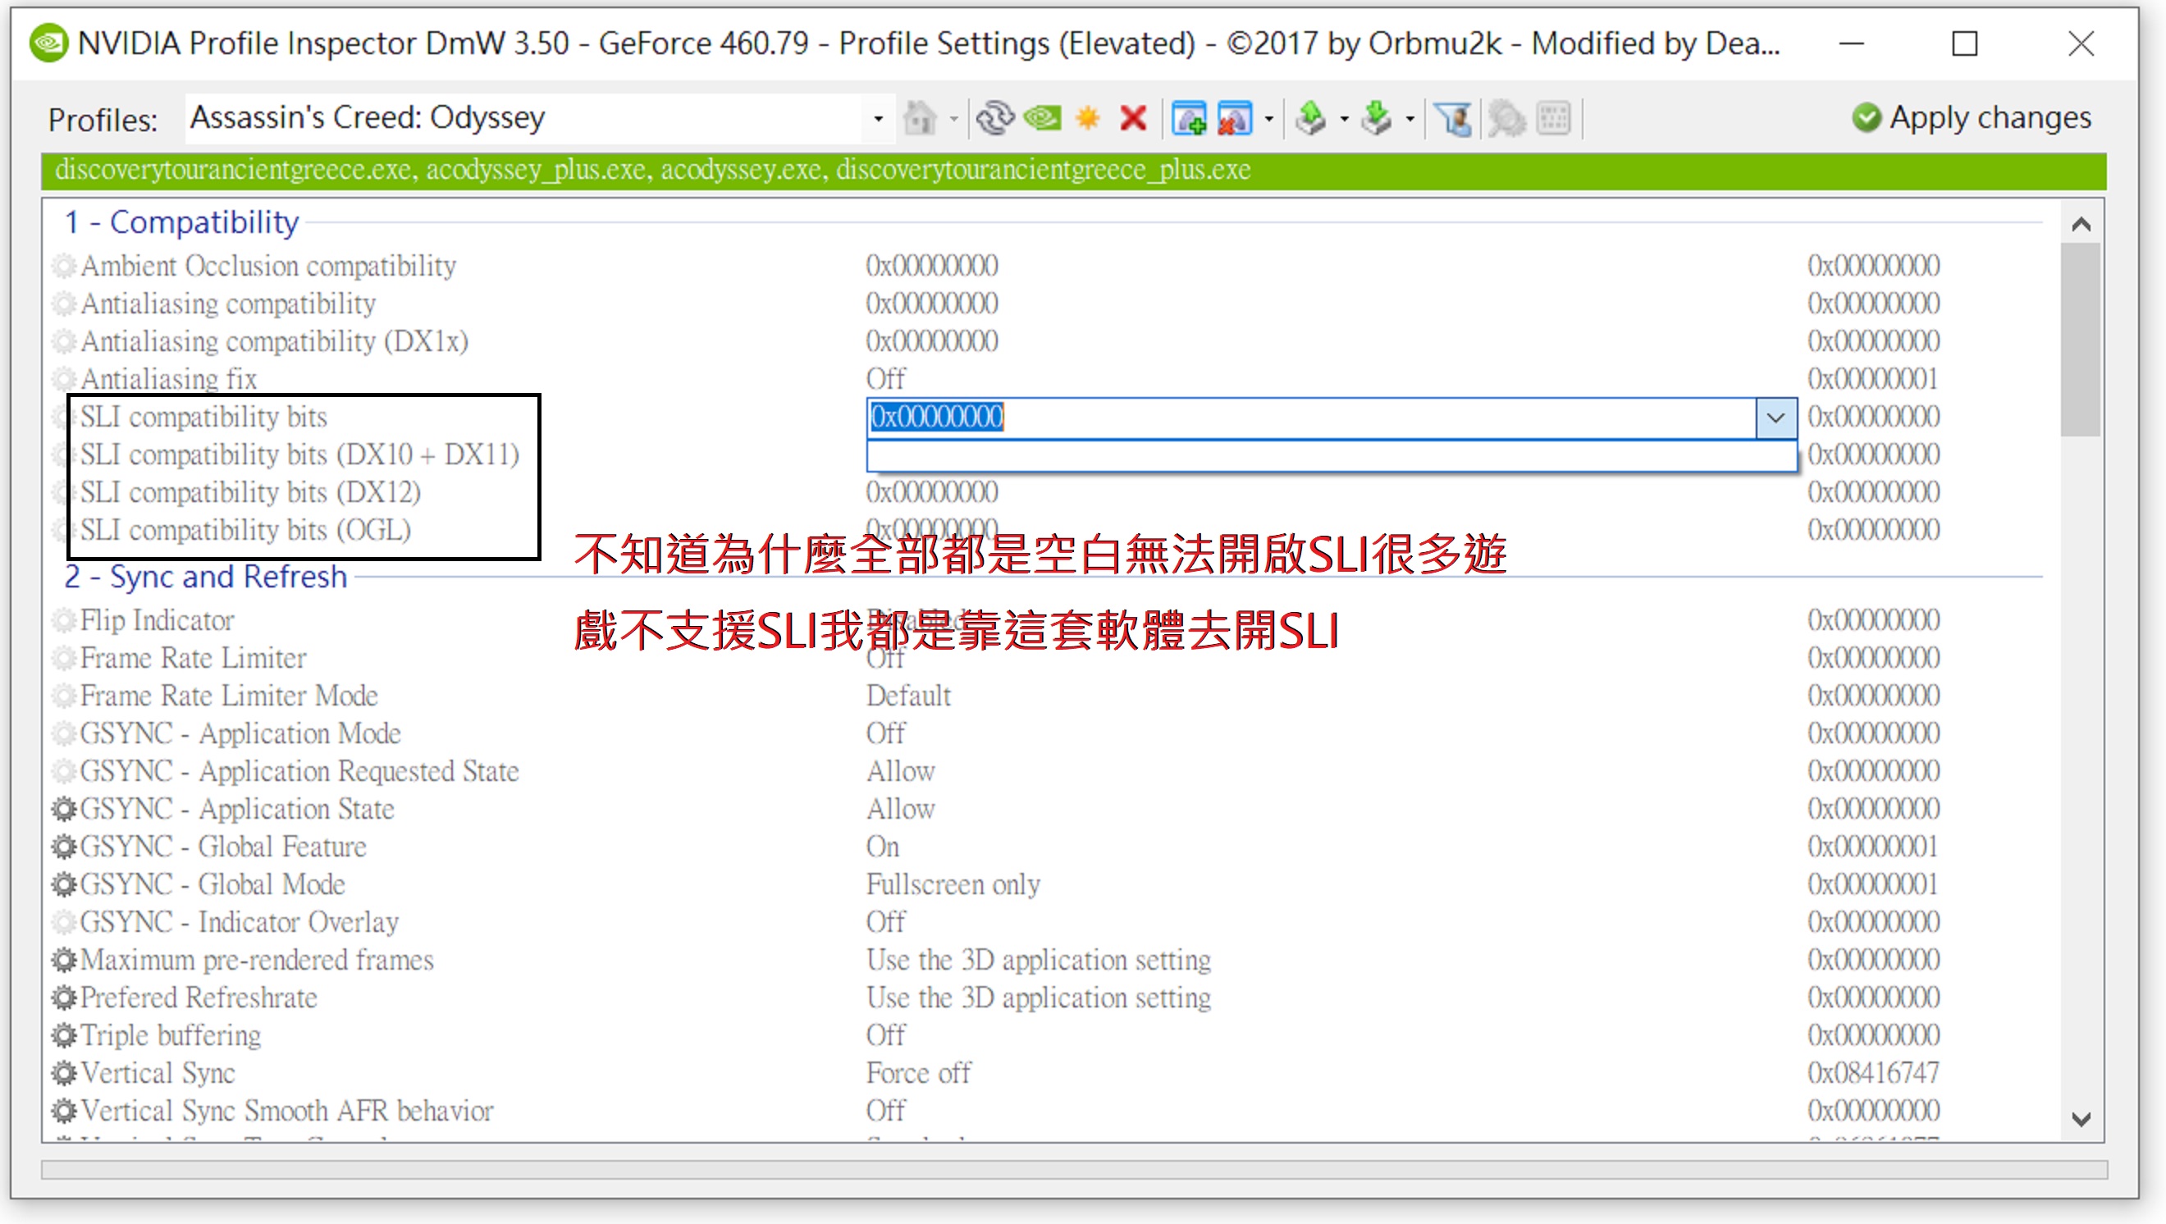Click the empty dropdown list under SLI bits
2166x1224 pixels.
[x=1332, y=455]
